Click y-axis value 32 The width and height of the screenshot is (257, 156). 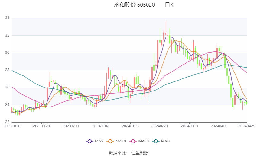point(7,35)
